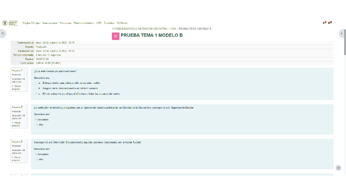Open the notifications bell icon

324,23
